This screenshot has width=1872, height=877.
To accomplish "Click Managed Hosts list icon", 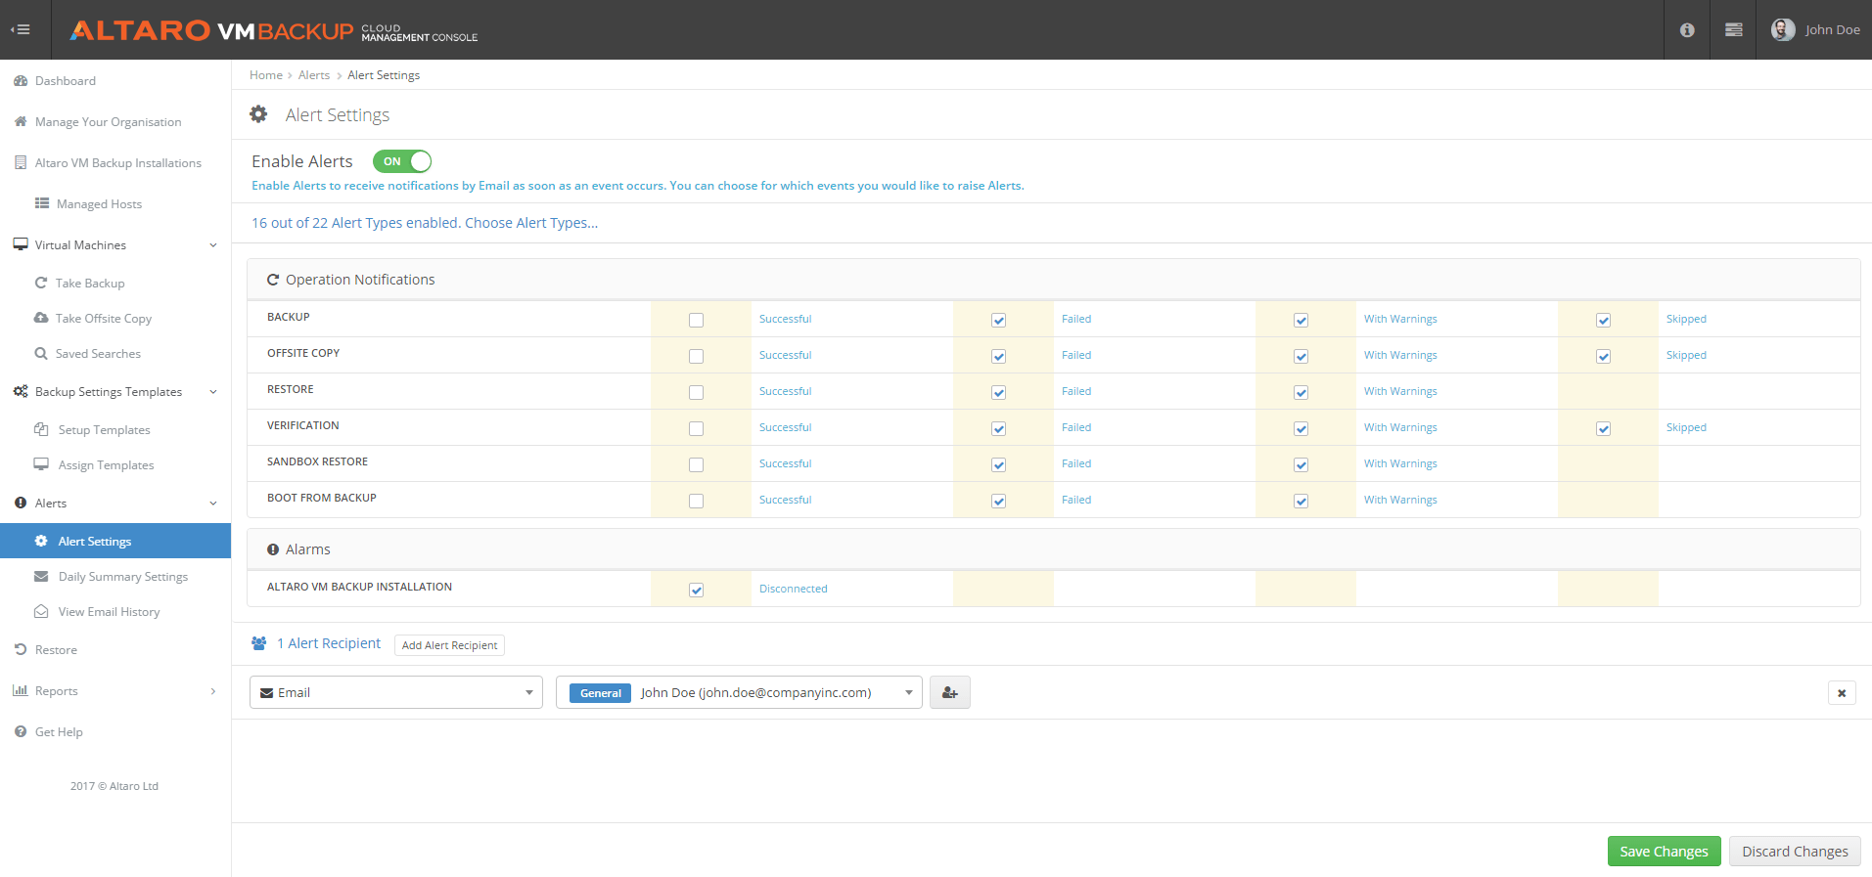I will click(x=42, y=203).
